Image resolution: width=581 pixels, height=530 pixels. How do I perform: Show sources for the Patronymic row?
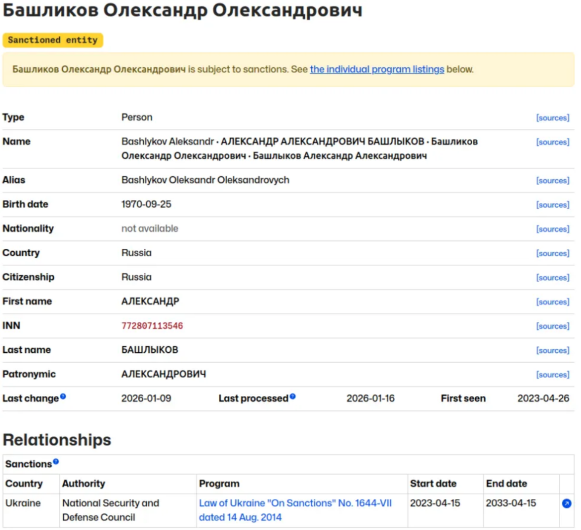(x=552, y=375)
